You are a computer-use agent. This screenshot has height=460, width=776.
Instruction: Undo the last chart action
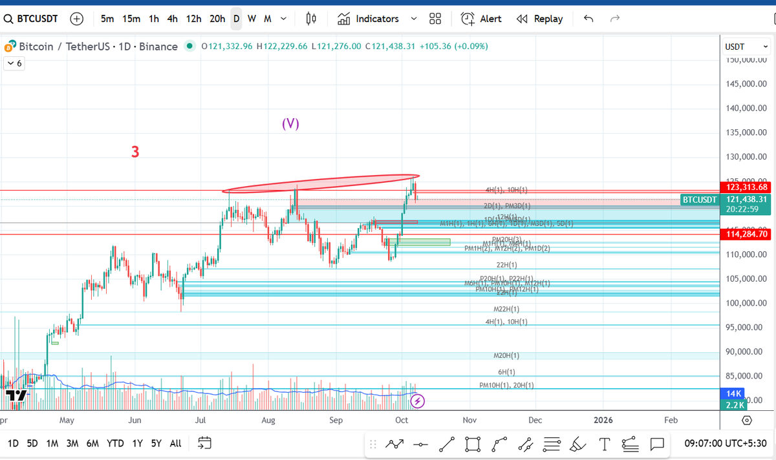point(588,19)
